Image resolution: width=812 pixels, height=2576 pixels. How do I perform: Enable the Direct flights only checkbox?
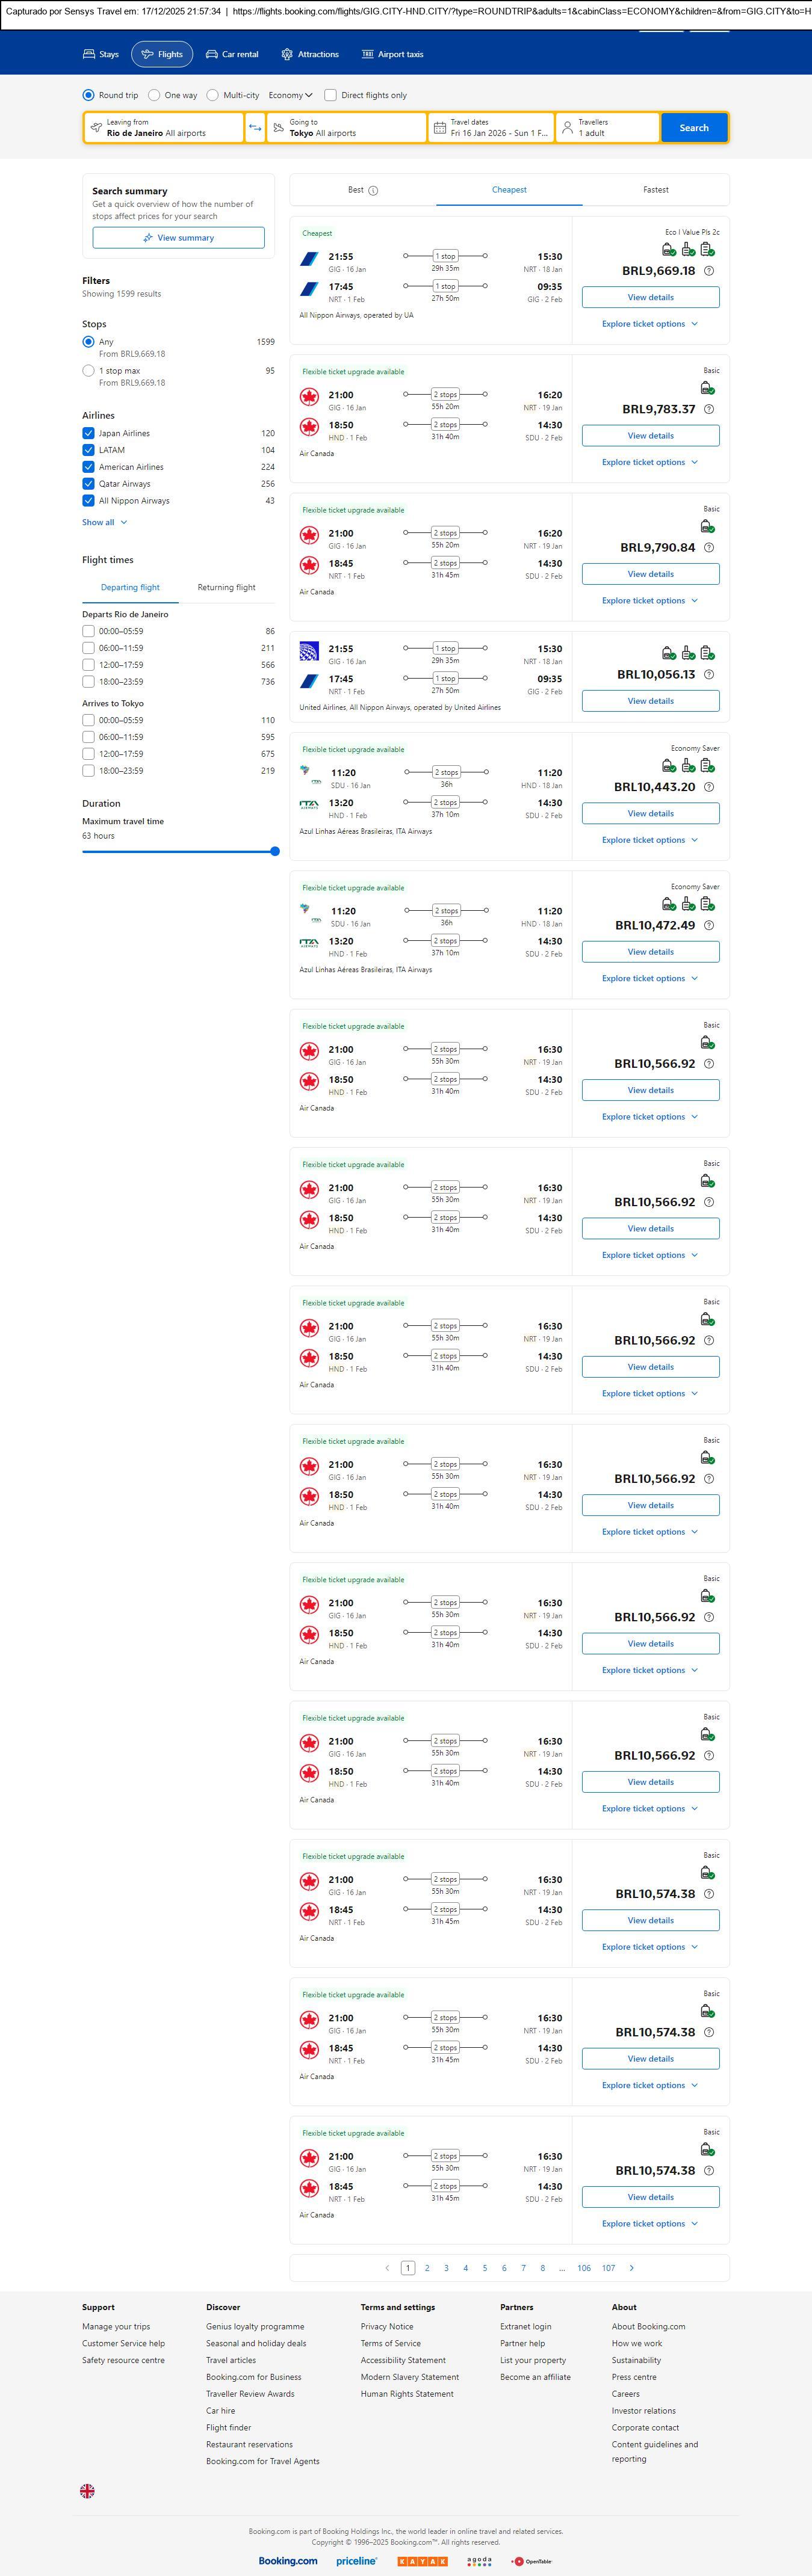point(330,96)
